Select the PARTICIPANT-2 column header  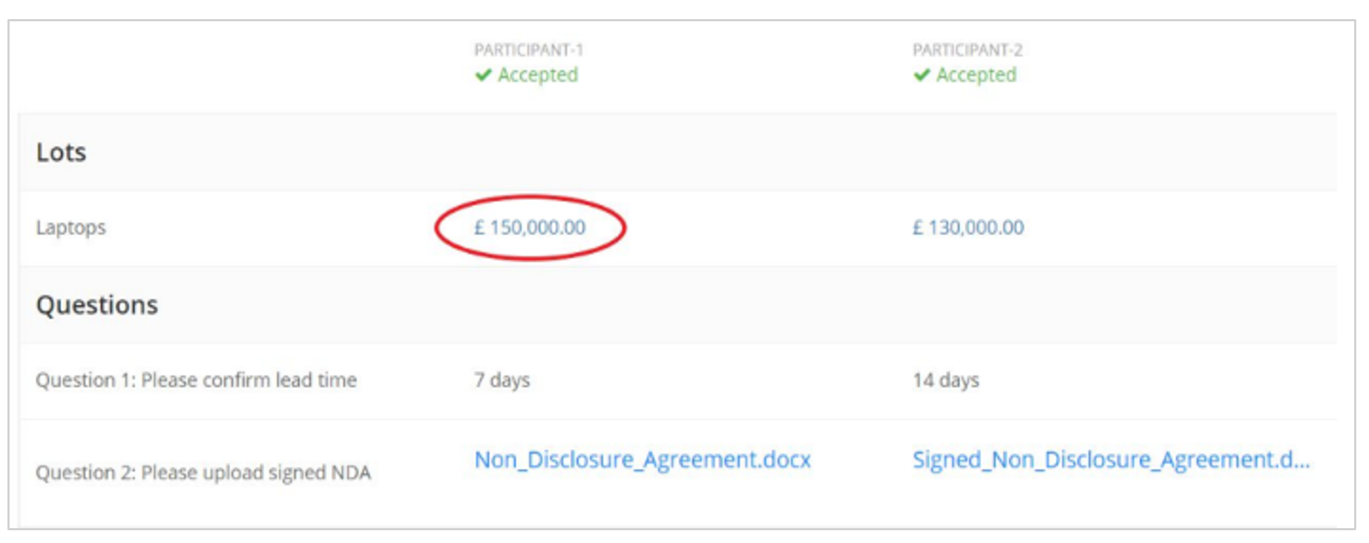pyautogui.click(x=967, y=50)
